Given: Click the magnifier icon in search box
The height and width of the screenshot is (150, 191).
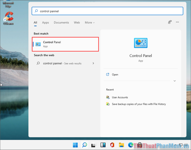Looking at the screenshot, I should (36, 11).
